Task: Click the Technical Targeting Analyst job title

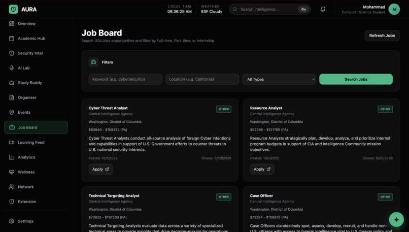Action: (114, 196)
